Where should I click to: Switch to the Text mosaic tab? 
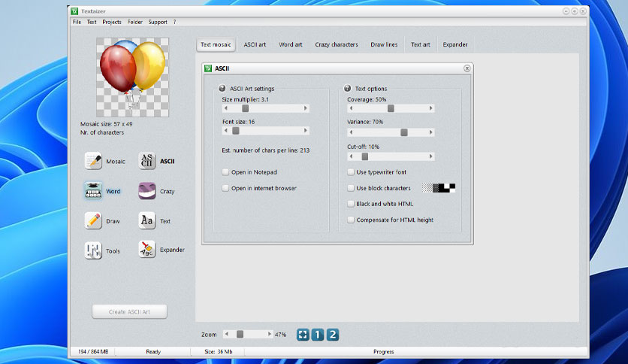click(x=216, y=44)
